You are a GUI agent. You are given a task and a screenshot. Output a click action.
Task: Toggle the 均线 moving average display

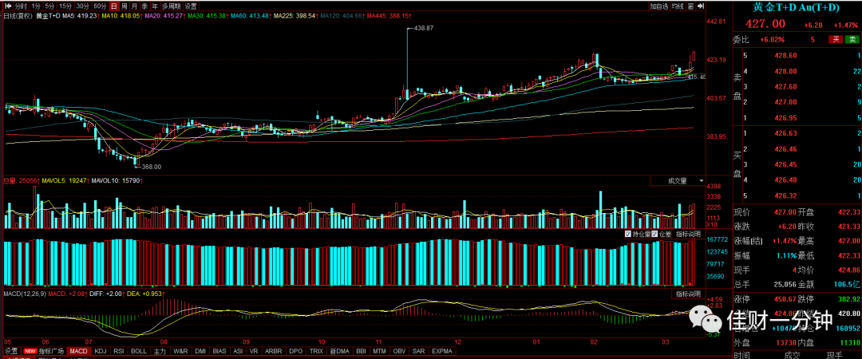(678, 6)
